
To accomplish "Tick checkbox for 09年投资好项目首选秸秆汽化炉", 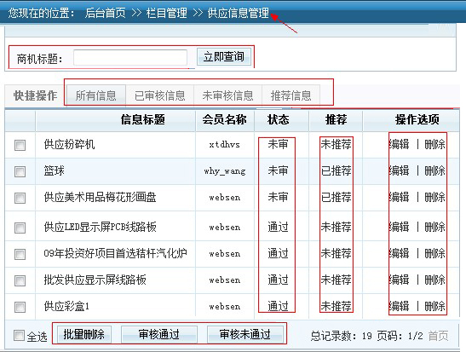I will pos(20,254).
